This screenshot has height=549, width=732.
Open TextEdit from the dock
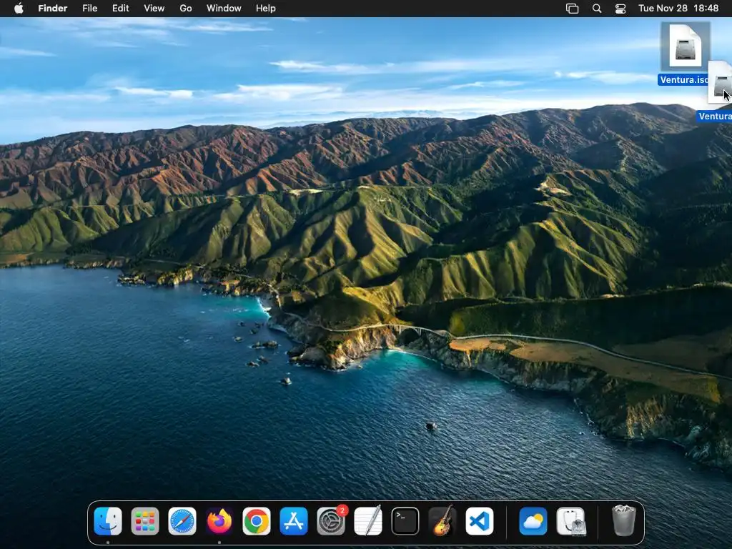coord(368,521)
